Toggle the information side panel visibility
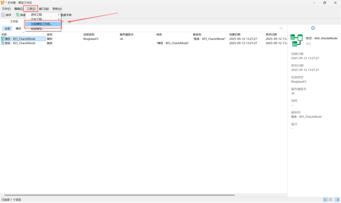The height and width of the screenshot is (203, 341). pyautogui.click(x=336, y=199)
